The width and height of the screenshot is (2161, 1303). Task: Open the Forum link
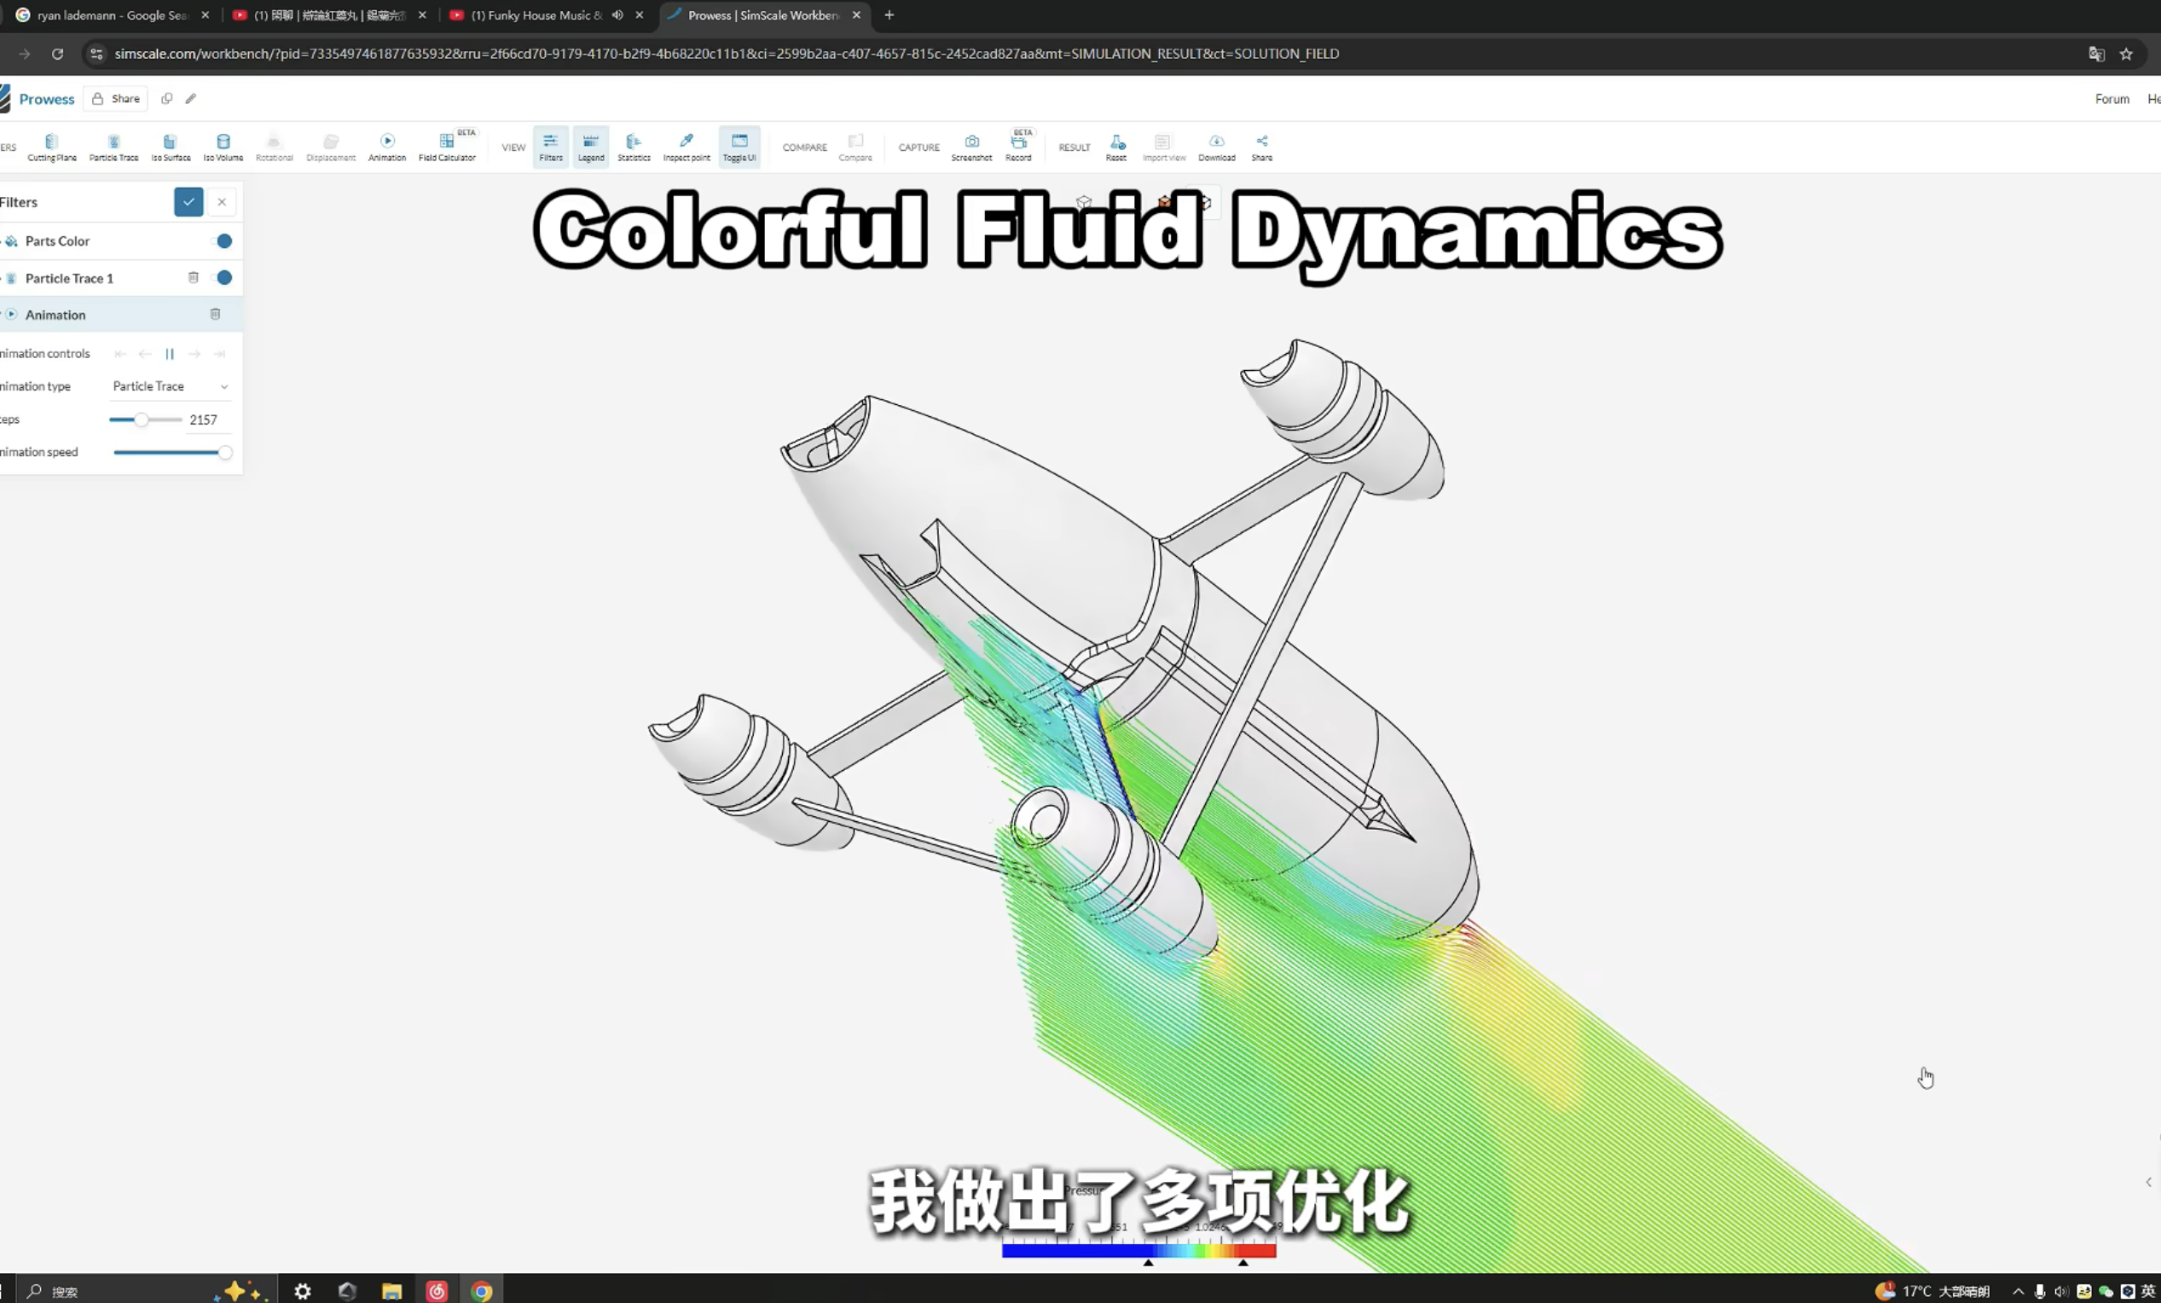[2111, 99]
